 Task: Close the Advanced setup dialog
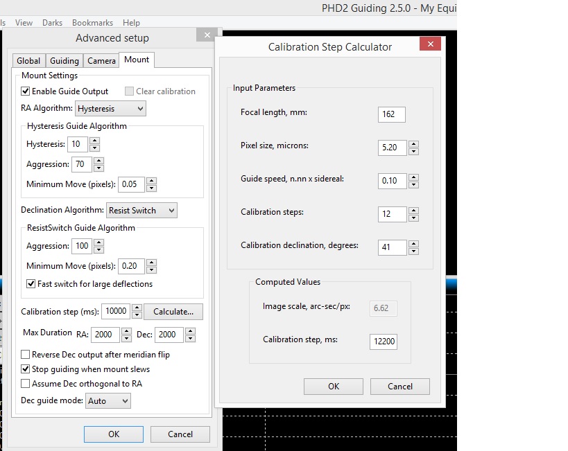point(207,35)
